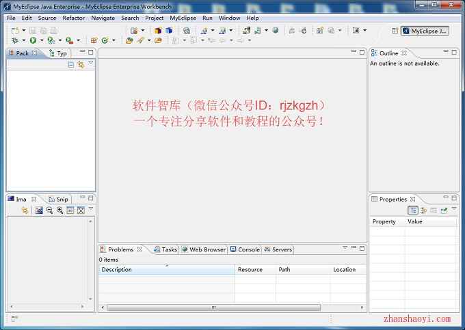Open the New wizard dropdown arrow
This screenshot has height=330, width=465.
click(24, 31)
